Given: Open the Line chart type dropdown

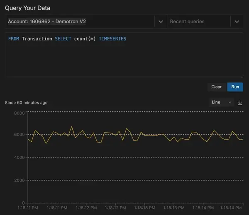Looking at the screenshot, I should click(x=222, y=102).
